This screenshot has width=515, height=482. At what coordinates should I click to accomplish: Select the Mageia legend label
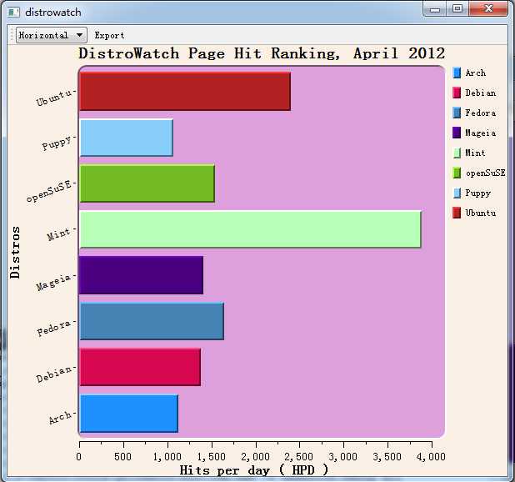pyautogui.click(x=481, y=133)
